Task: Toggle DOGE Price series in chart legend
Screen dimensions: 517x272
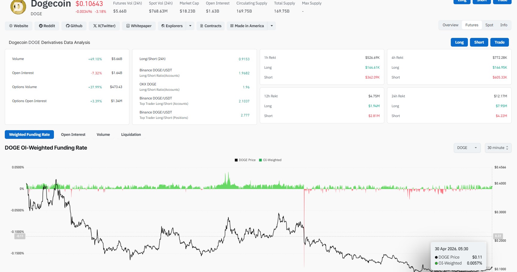Action: 245,160
